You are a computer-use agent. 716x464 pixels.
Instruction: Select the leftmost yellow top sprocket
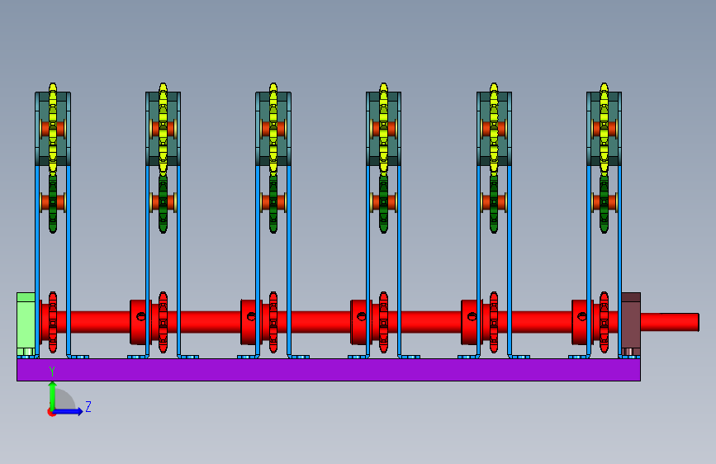(53, 130)
